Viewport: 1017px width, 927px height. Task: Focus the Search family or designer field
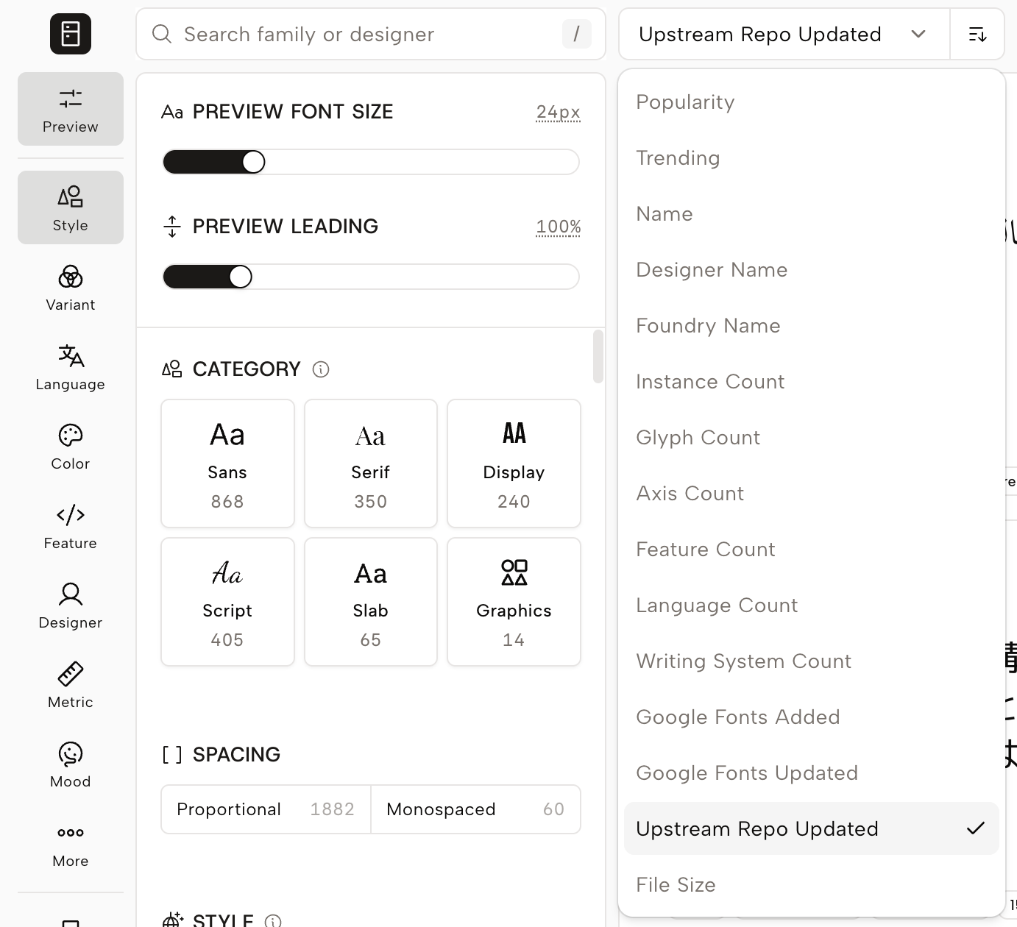point(371,34)
